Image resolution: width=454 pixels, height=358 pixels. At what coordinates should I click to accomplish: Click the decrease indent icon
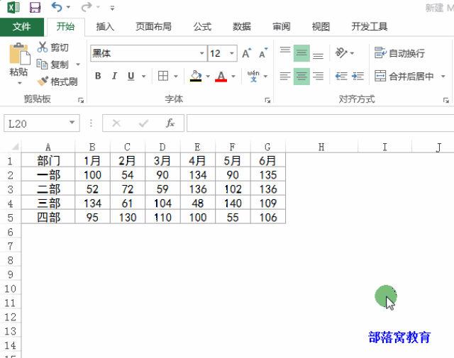pyautogui.click(x=341, y=77)
